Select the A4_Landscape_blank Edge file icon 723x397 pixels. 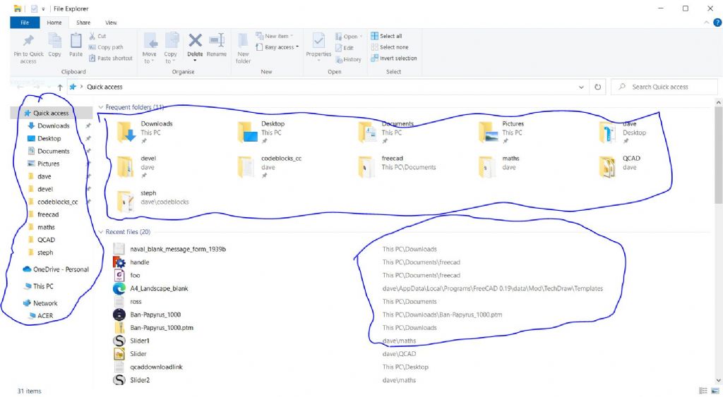(119, 288)
